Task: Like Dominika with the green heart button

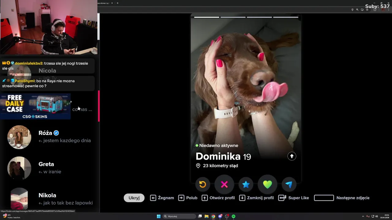Action: click(x=267, y=184)
